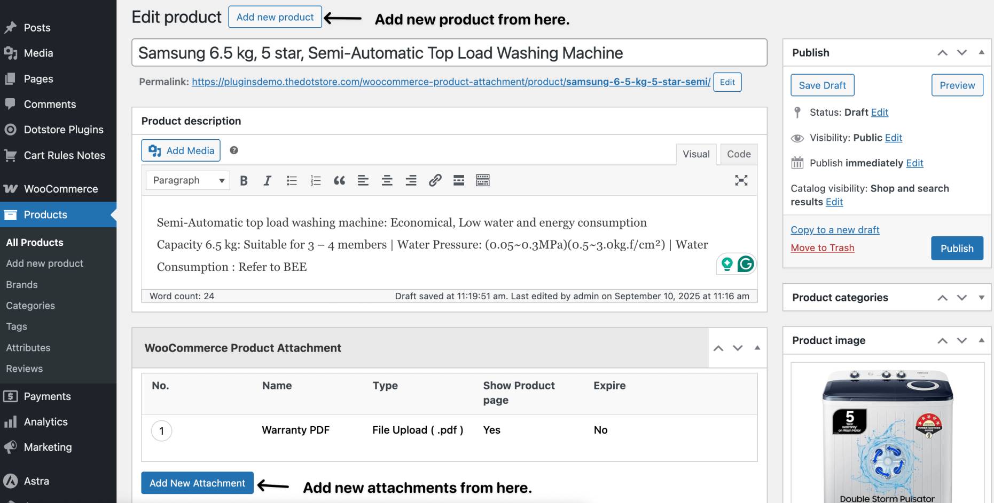Align text center
Image resolution: width=994 pixels, height=503 pixels.
(x=387, y=180)
